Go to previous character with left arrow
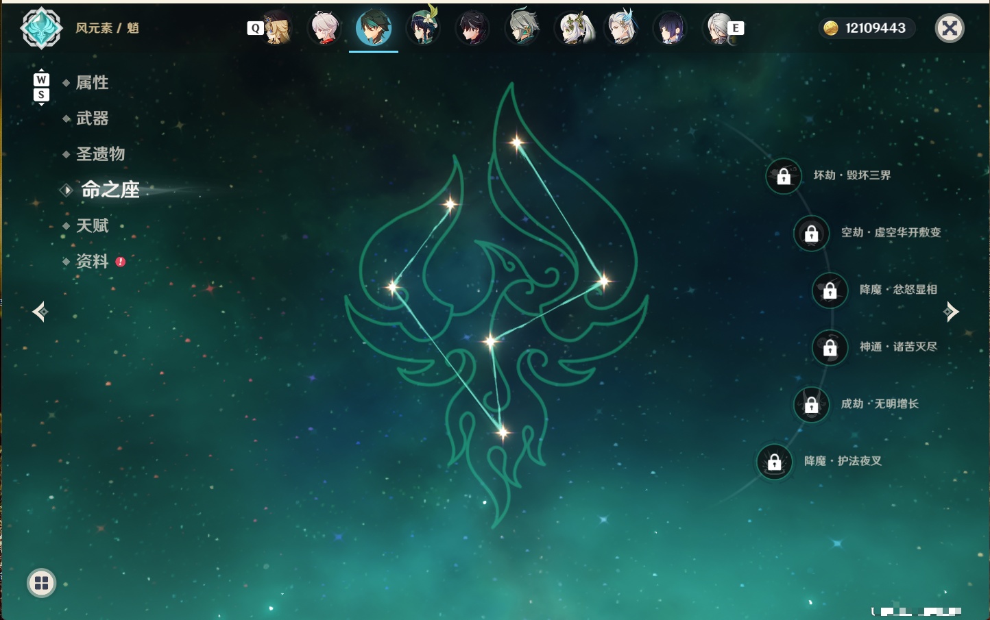 point(40,312)
